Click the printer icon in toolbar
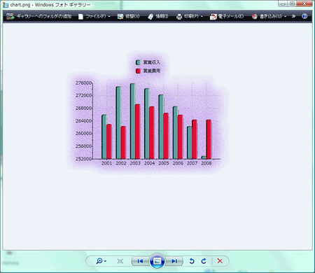Screen dimensions: 315x273 [179, 17]
